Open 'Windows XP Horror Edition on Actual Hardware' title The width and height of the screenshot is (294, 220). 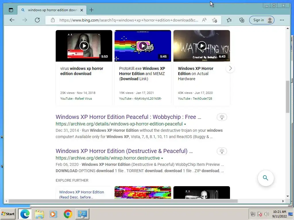click(196, 74)
